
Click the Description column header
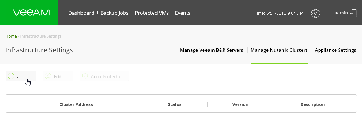click(313, 104)
